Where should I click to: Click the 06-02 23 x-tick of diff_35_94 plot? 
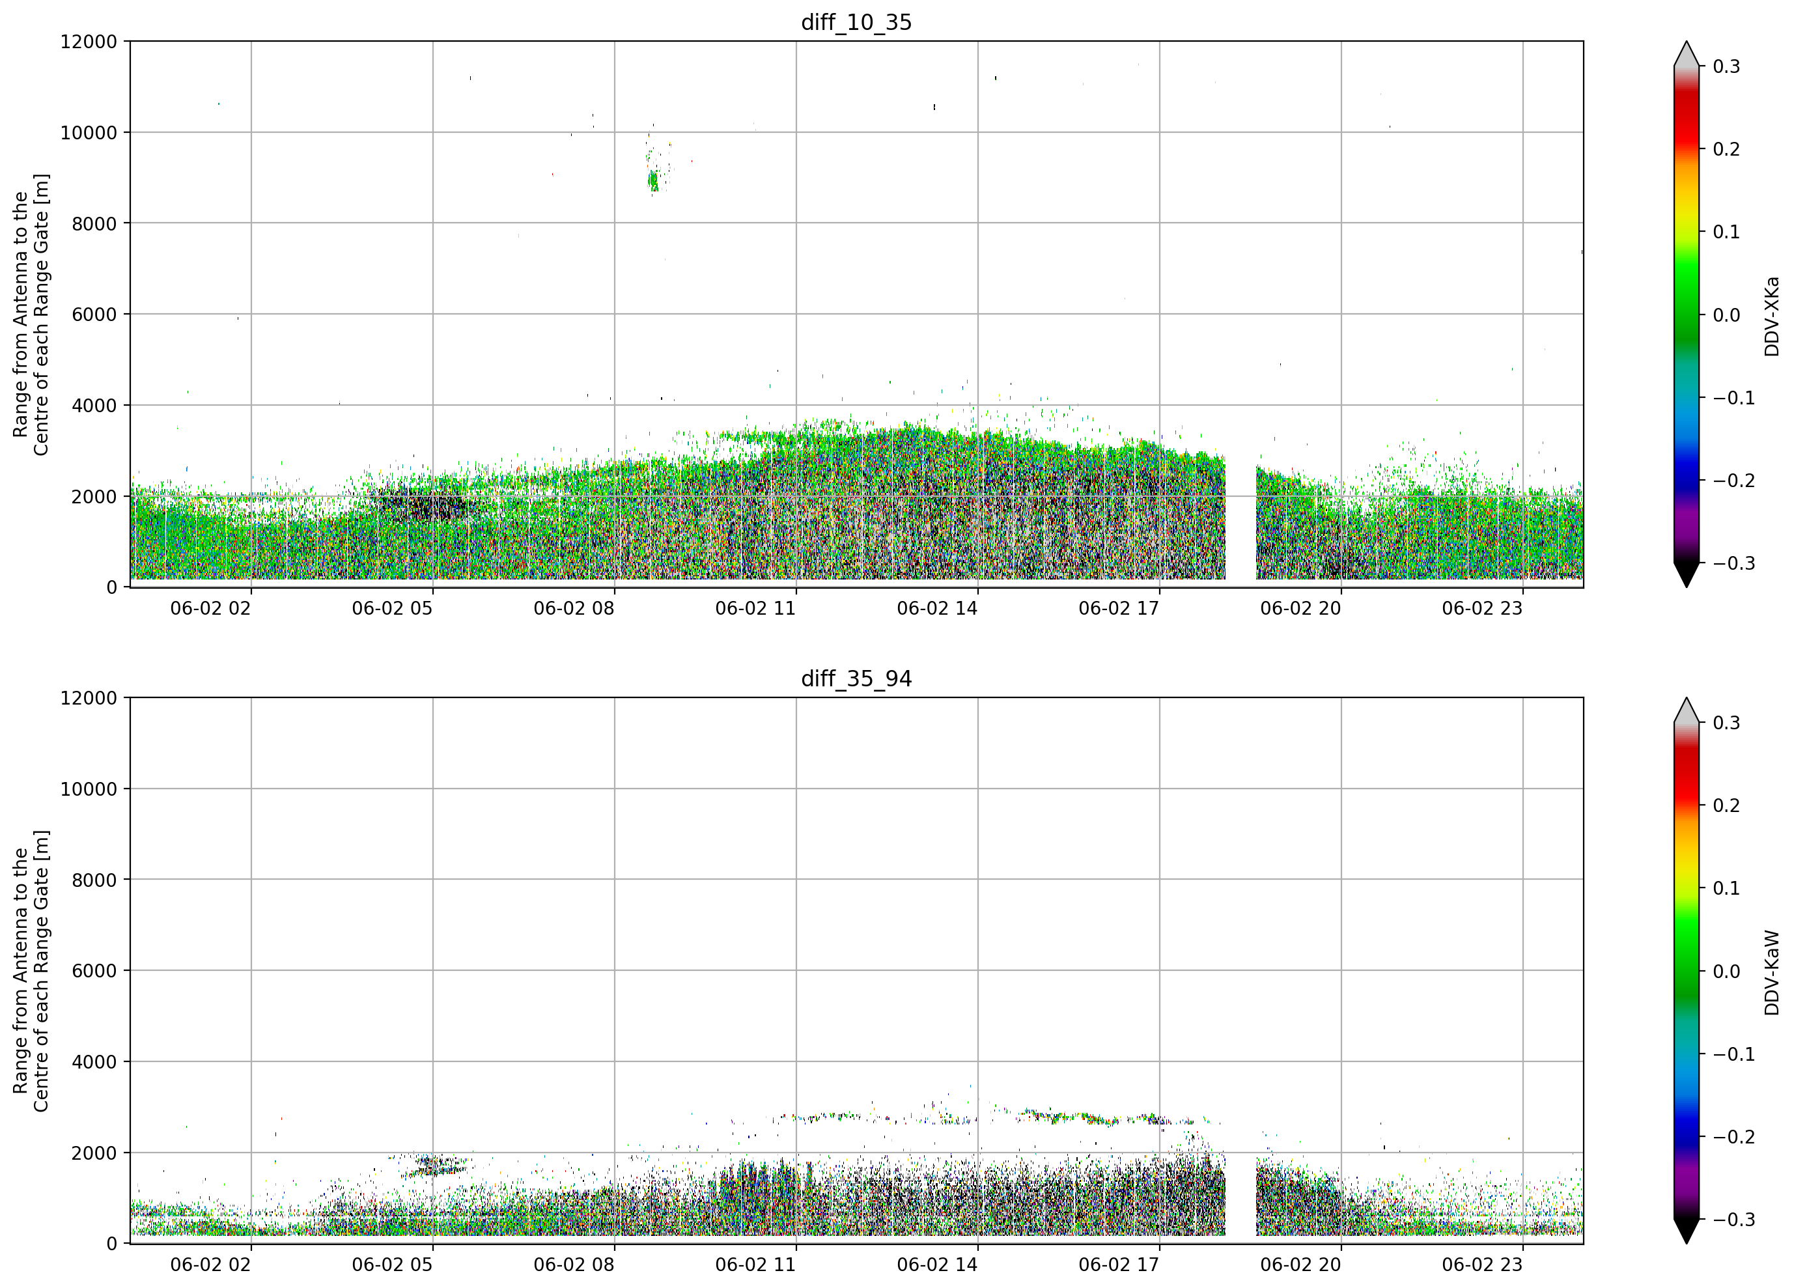tap(1482, 1265)
